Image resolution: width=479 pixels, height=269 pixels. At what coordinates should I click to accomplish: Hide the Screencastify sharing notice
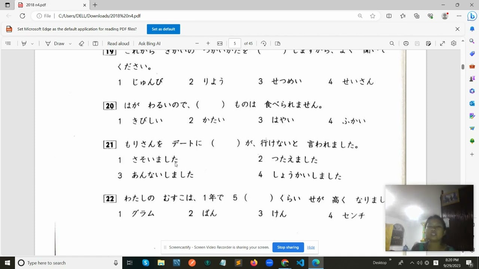(x=311, y=247)
